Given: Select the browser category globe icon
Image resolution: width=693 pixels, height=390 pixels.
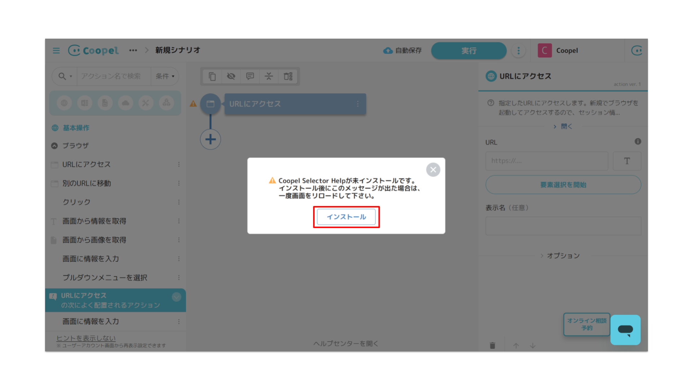Looking at the screenshot, I should 64,103.
